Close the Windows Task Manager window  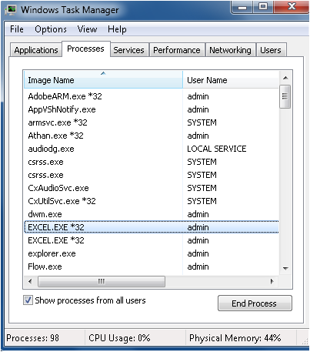[x=292, y=6]
